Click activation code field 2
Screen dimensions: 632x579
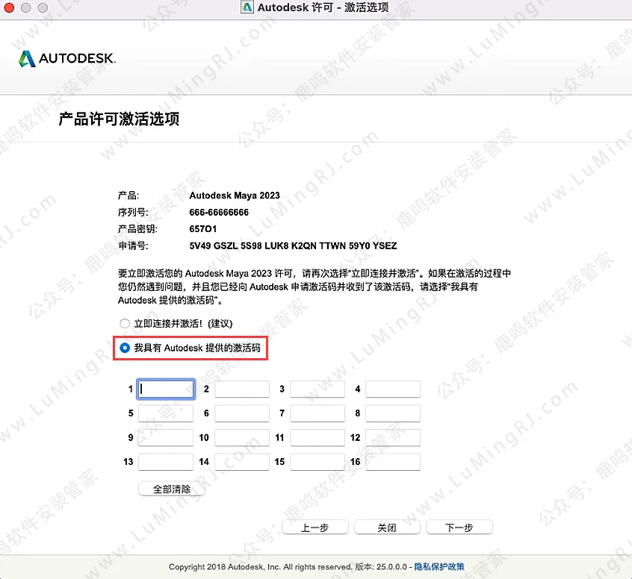242,389
